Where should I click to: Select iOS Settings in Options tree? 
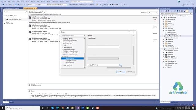pos(69,64)
